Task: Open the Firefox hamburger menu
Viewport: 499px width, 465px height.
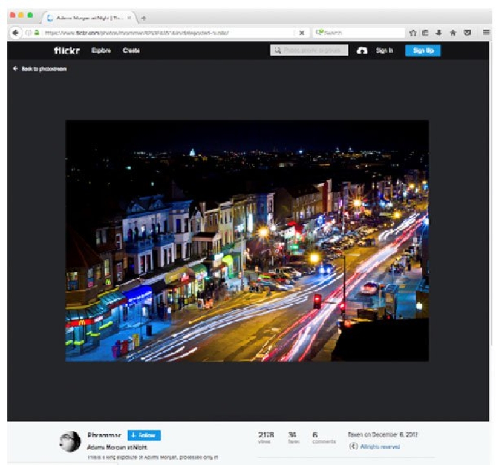Action: (486, 33)
